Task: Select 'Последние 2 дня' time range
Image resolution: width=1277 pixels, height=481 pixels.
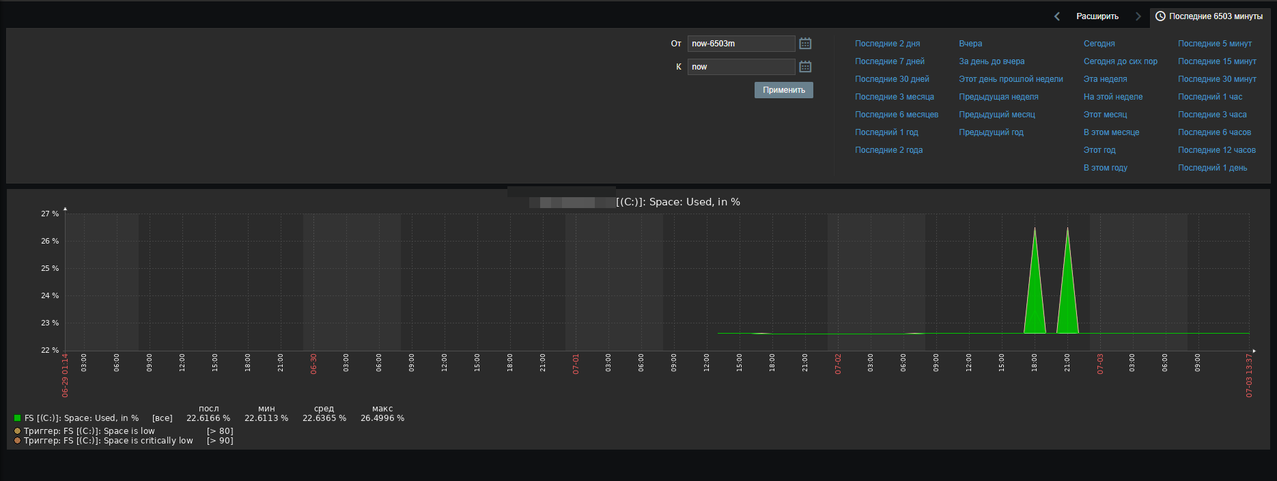Action: point(887,44)
